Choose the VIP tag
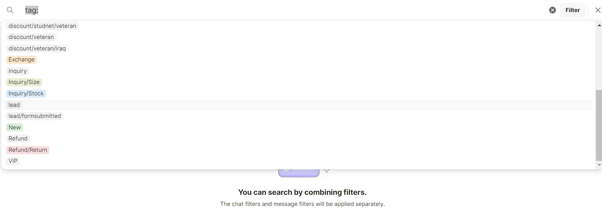The height and width of the screenshot is (216, 602). 13,161
